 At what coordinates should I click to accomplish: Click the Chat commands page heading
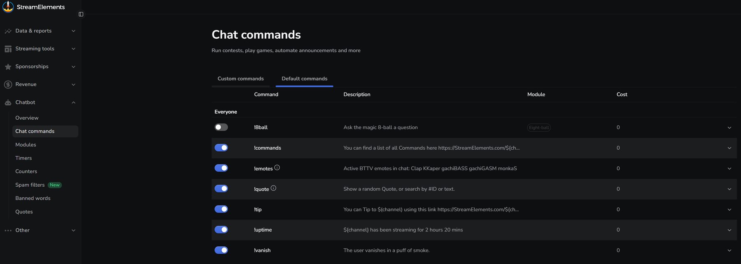(256, 35)
